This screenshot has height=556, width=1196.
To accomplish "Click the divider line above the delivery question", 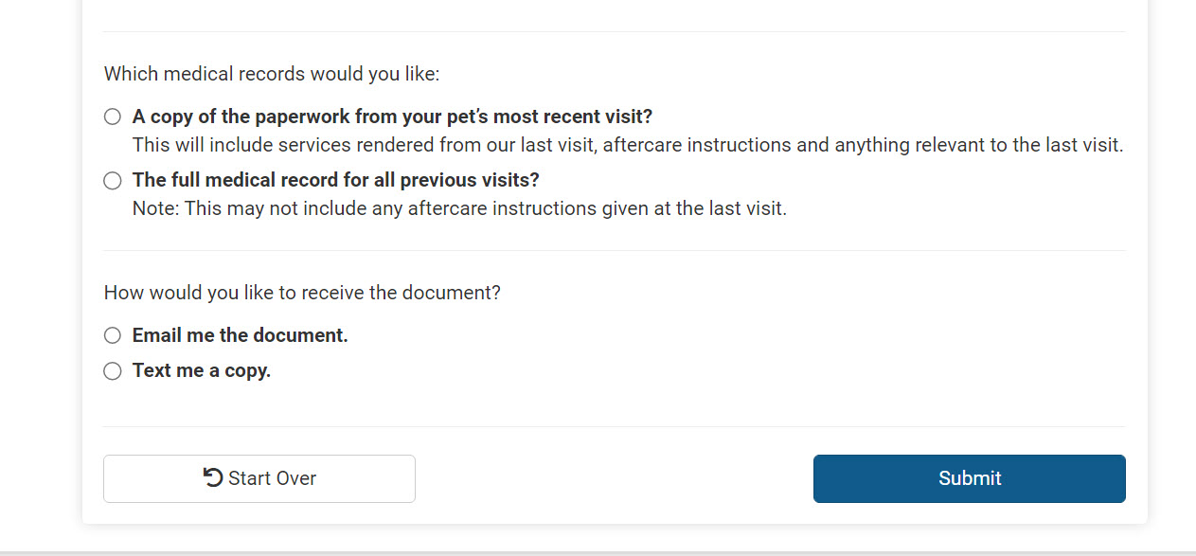I will tap(614, 251).
